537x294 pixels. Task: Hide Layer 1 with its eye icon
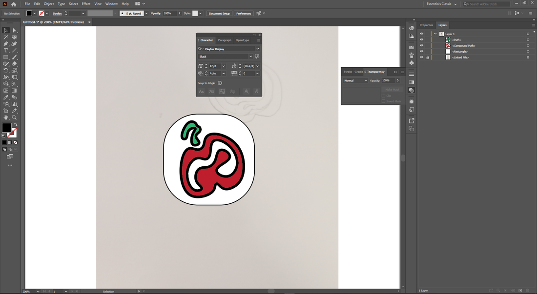[422, 34]
